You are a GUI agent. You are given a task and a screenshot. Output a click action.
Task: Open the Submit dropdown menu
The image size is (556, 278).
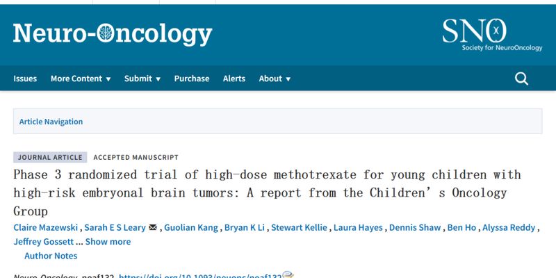[142, 79]
